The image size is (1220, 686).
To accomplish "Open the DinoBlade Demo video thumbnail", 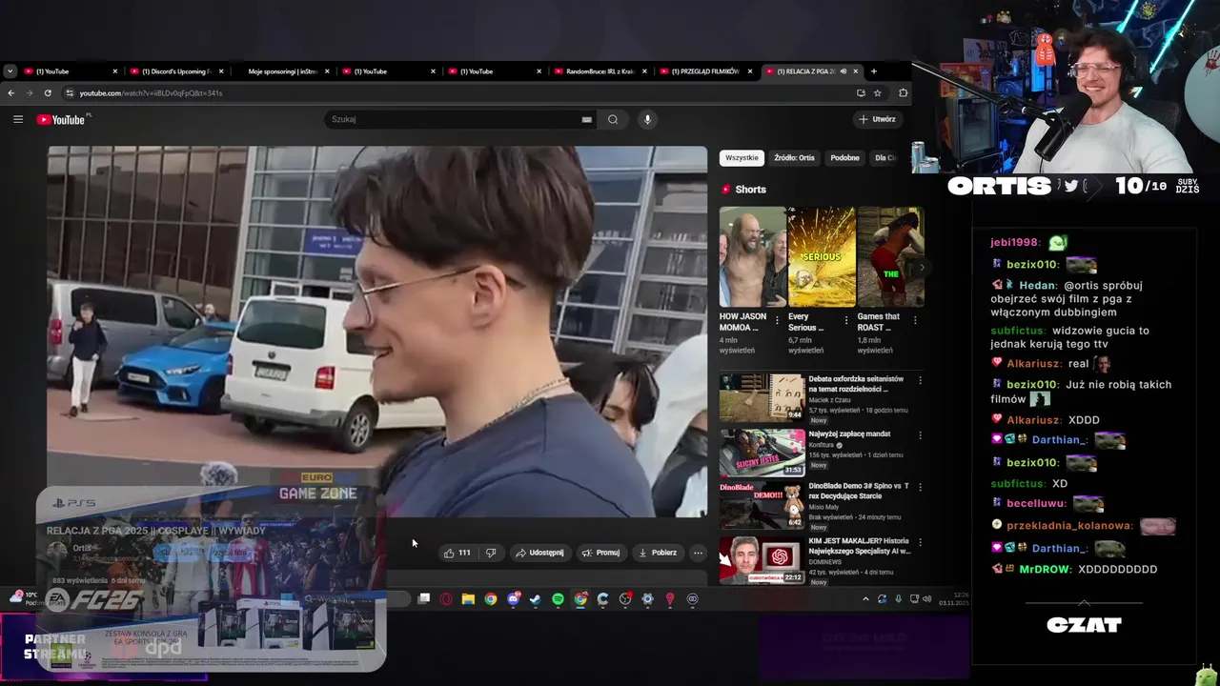I will click(x=762, y=505).
